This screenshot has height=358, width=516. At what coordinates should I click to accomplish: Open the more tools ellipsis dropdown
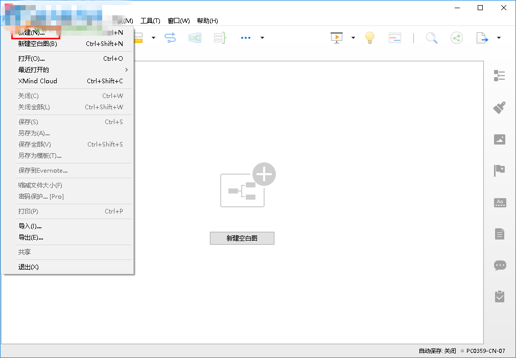click(x=245, y=37)
